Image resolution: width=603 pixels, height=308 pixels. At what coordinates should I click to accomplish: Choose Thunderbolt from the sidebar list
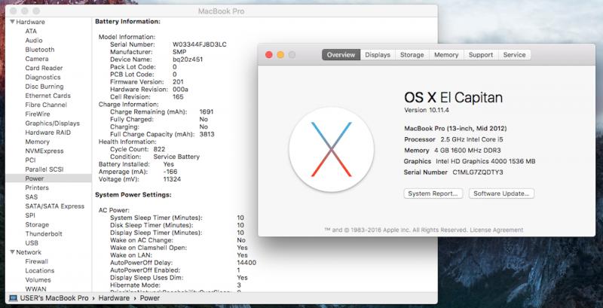[44, 233]
